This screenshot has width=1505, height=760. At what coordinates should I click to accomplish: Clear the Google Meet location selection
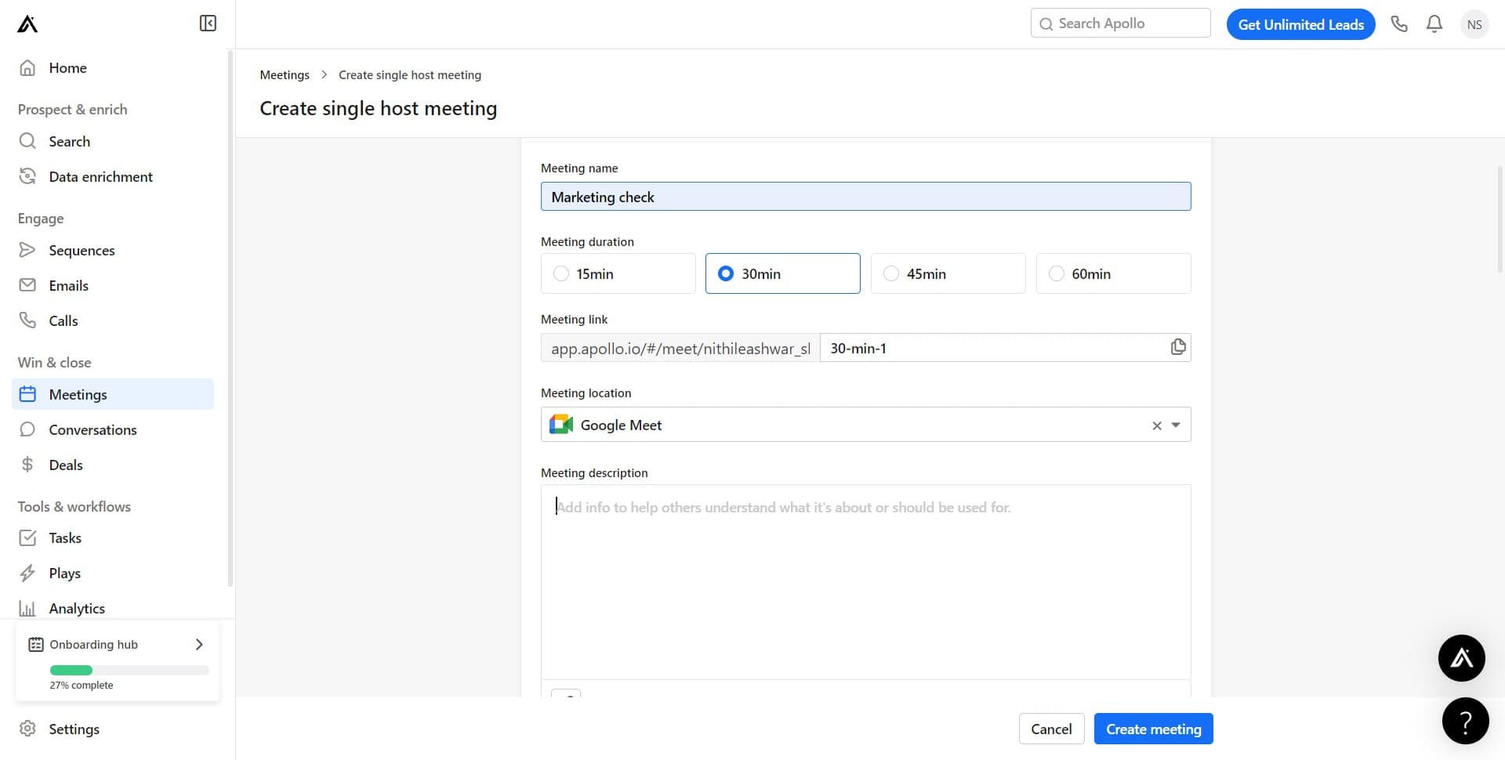[1156, 425]
